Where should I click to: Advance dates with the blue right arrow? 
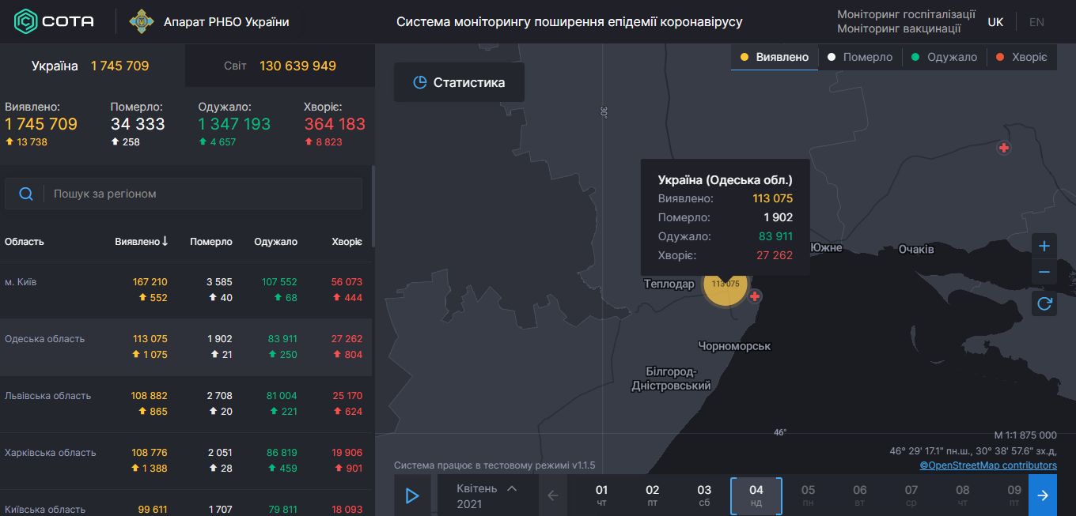[x=1043, y=495]
